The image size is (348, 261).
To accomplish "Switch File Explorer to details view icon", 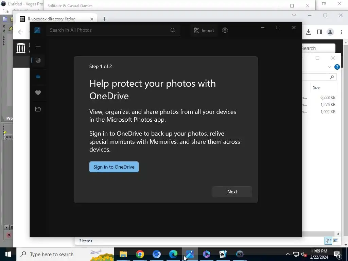I will (x=328, y=241).
